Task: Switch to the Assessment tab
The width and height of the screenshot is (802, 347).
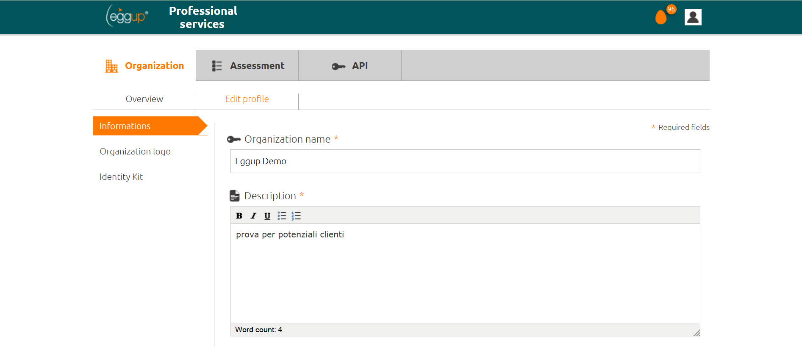Action: click(247, 66)
